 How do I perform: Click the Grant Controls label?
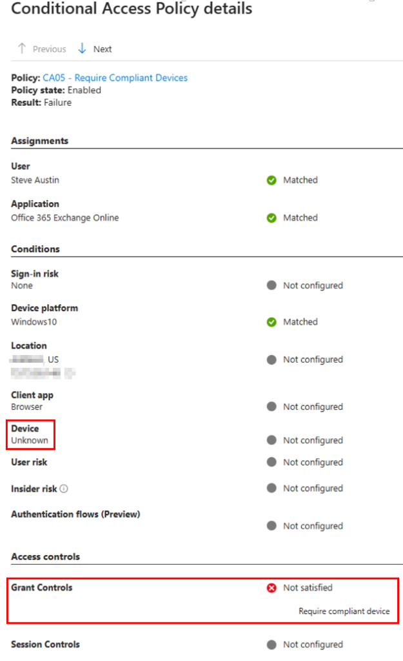pos(42,588)
